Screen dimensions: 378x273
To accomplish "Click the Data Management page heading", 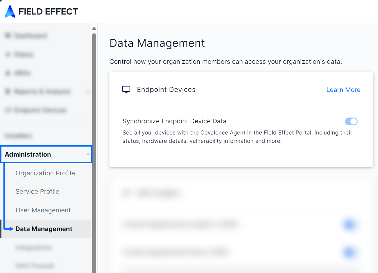I will [157, 43].
